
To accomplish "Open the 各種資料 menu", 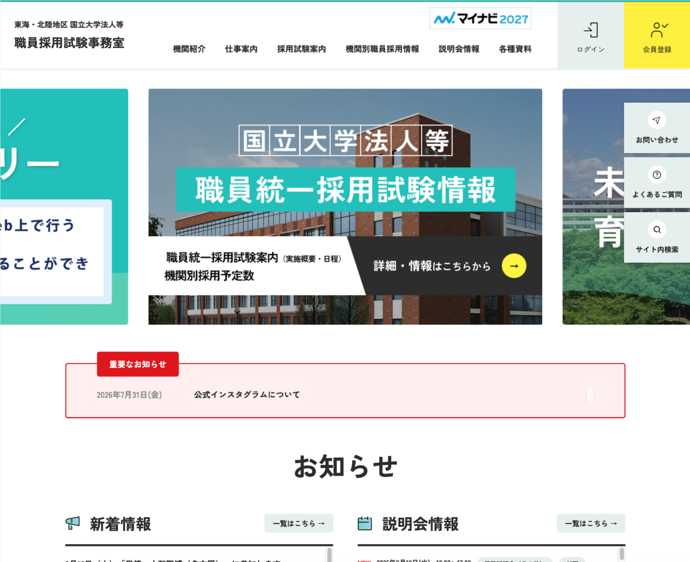I will (515, 49).
